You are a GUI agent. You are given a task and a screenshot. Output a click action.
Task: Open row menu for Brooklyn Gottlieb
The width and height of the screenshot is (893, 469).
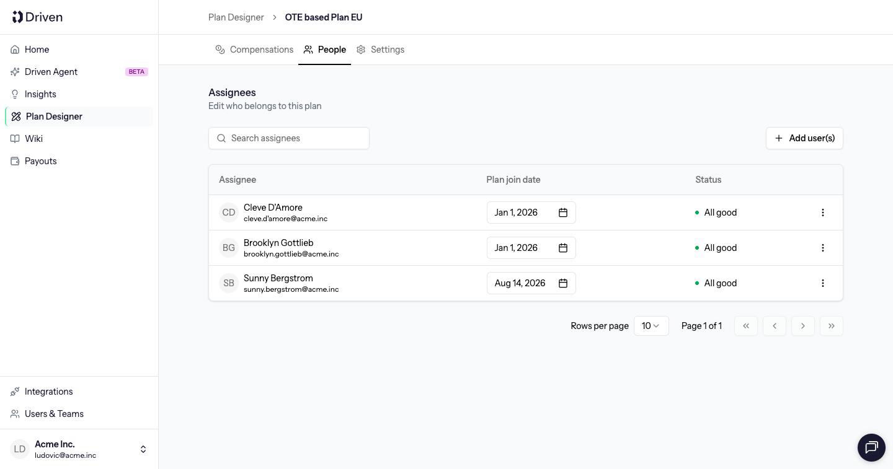(823, 248)
